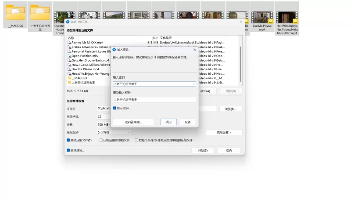
Task: Select the Use.Me.Please.mp4 icon in the list
Action: tap(69, 69)
